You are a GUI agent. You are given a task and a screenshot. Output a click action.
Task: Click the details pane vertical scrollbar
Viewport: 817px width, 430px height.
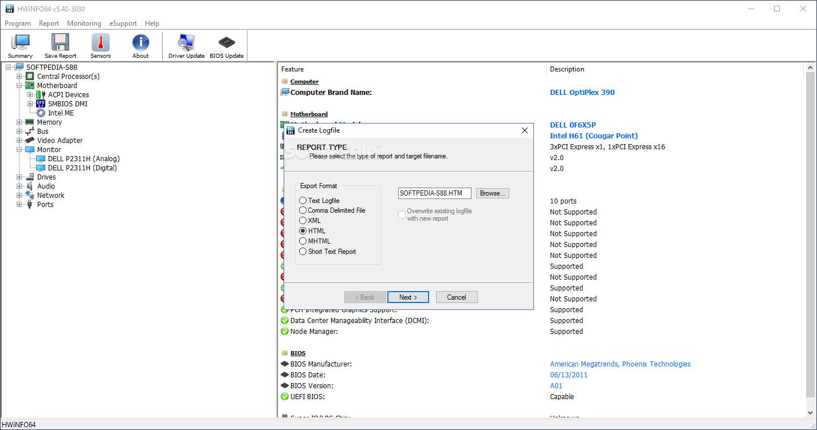click(810, 240)
